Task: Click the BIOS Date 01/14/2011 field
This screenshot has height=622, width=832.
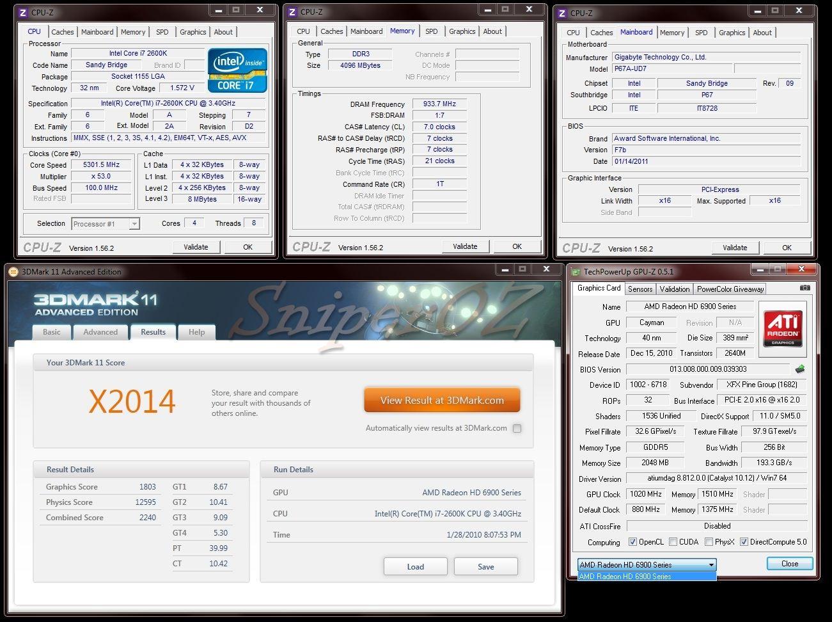Action: pyautogui.click(x=706, y=161)
